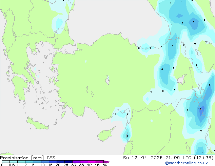Pick the 45–50 mm legend swatch
The height and width of the screenshot is (166, 215).
point(100,162)
